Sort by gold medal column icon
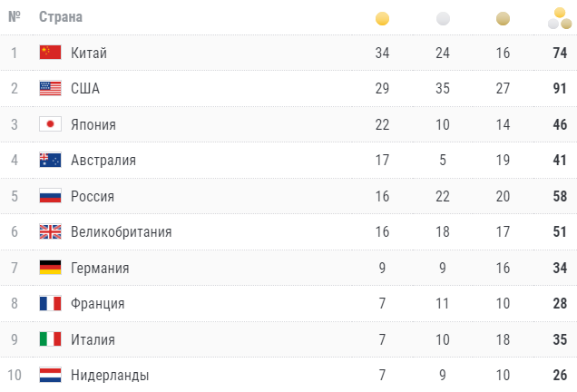Viewport: 577px width, 392px height. [x=382, y=18]
